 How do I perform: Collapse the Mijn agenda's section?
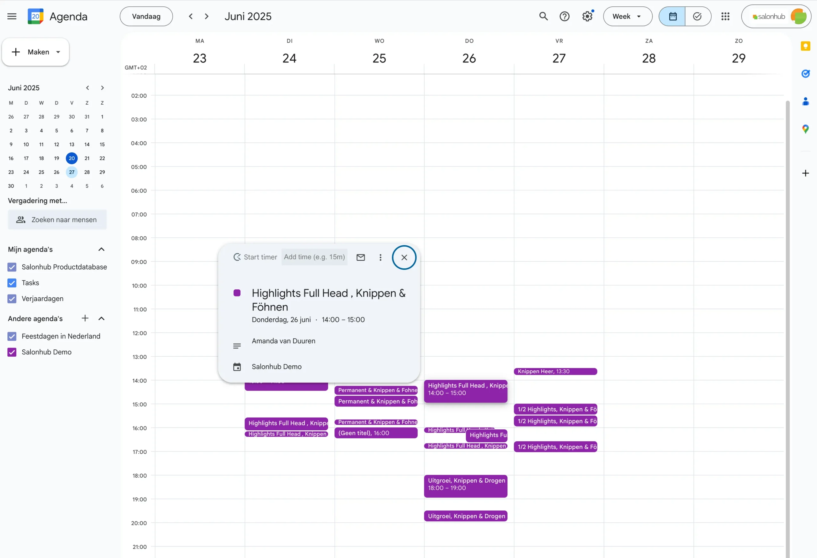pos(101,249)
